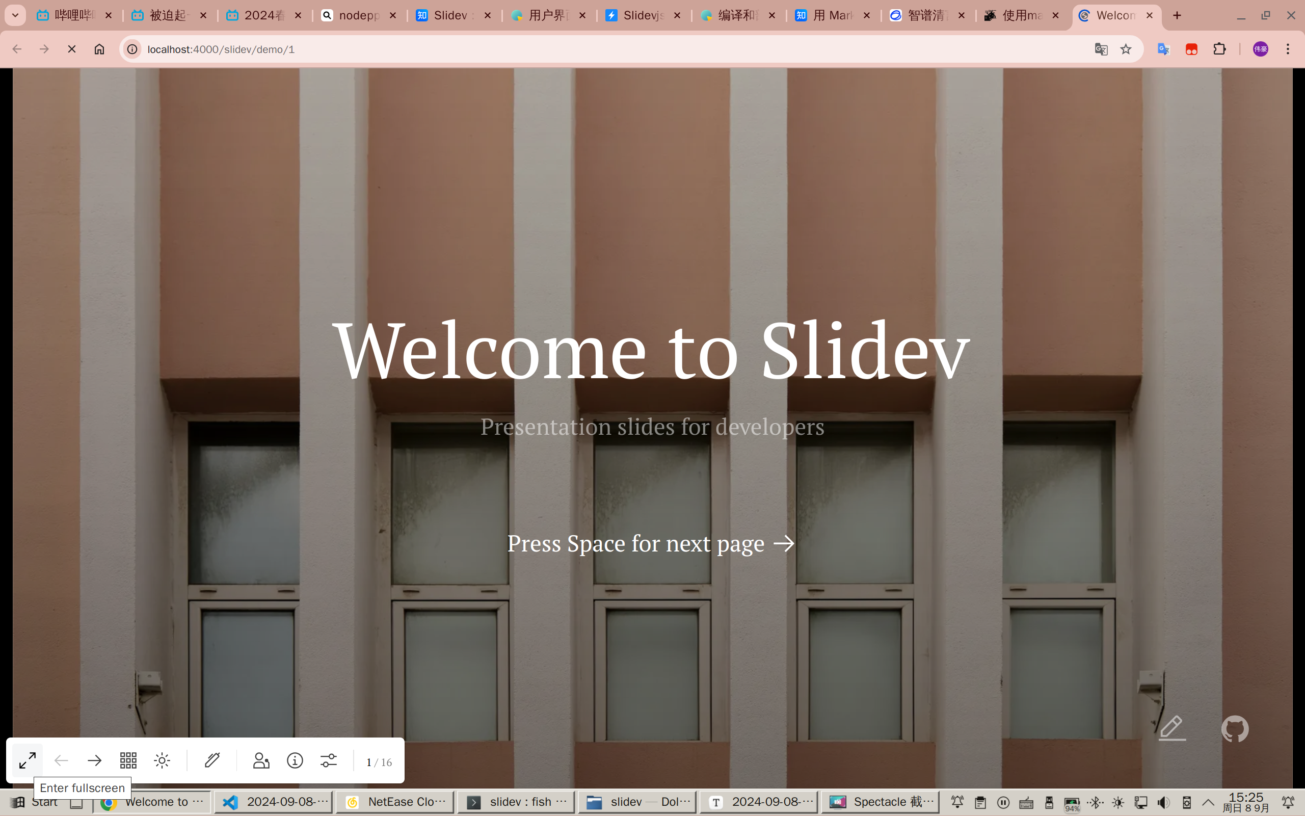Open slidev fish terminal in taskbar
This screenshot has height=816, width=1305.
coord(516,802)
